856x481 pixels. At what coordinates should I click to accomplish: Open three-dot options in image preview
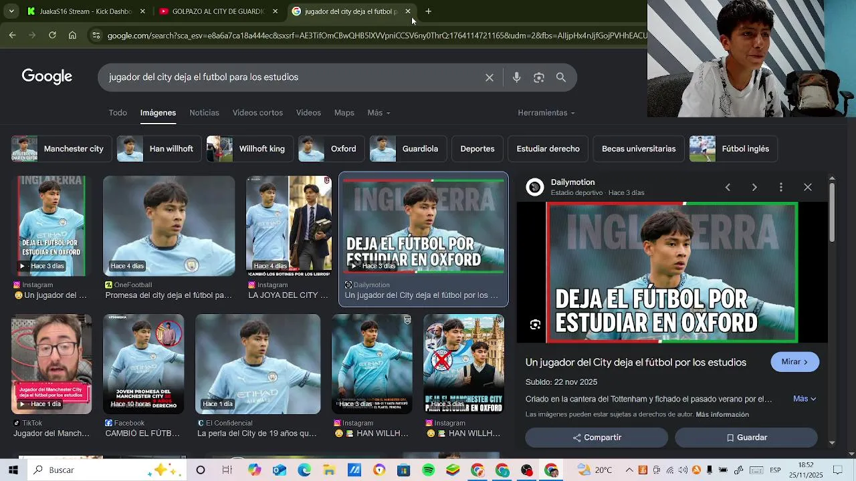pyautogui.click(x=781, y=187)
